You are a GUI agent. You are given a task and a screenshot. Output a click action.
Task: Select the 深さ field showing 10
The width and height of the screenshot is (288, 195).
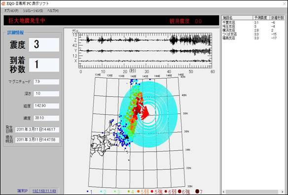tap(46, 94)
